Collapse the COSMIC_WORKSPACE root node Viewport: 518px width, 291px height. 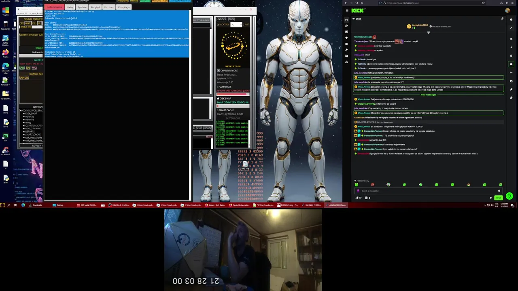coord(21,110)
